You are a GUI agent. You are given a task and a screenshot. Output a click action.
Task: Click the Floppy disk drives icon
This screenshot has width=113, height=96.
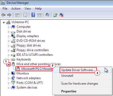13,45
